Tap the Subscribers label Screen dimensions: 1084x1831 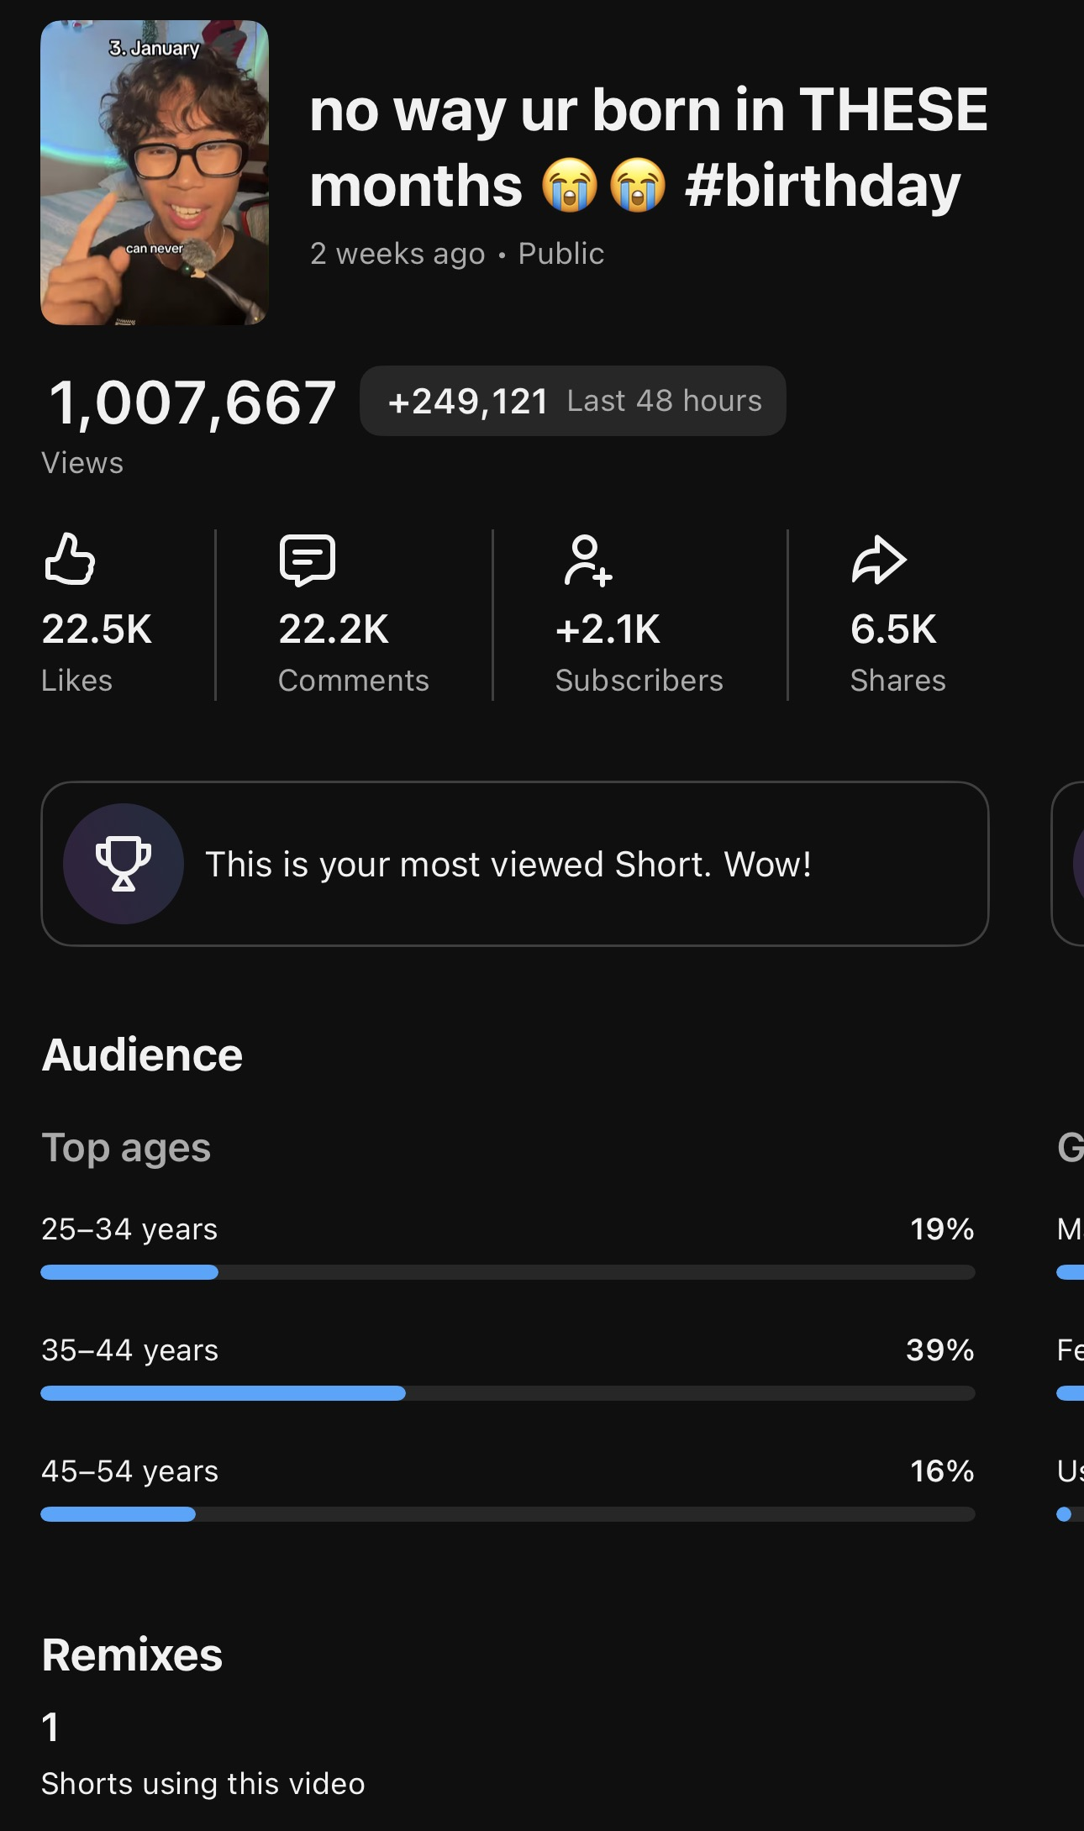tap(639, 681)
